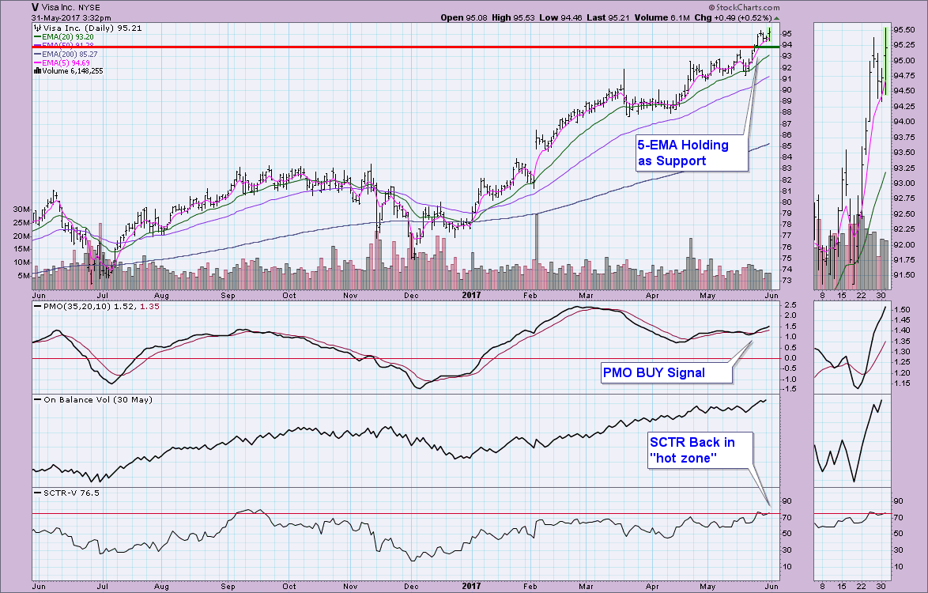This screenshot has height=593, width=928.
Task: Click the 5-EMA Holding as Support annotation
Action: tap(692, 153)
